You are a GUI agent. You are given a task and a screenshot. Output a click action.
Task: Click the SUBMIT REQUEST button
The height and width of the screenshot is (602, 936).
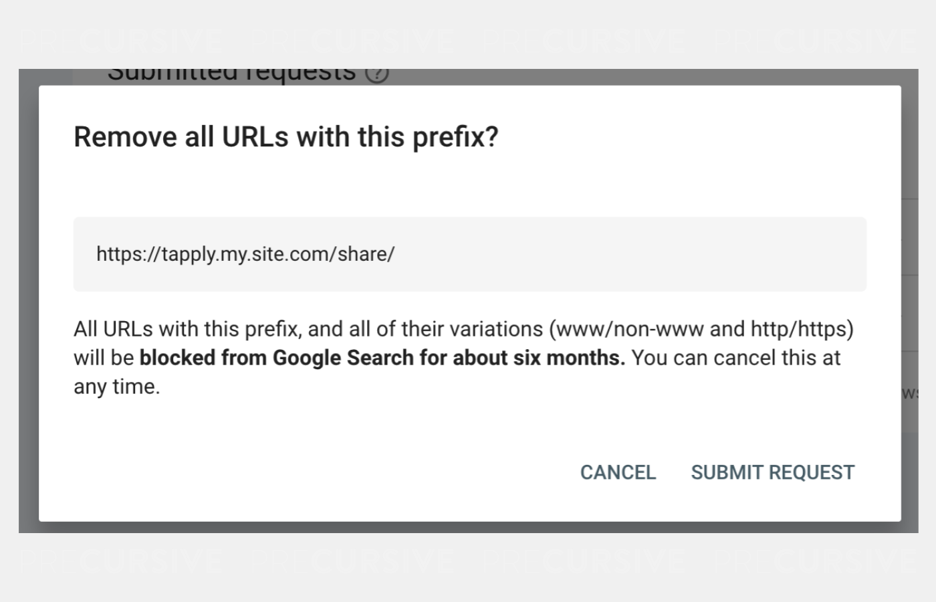tap(772, 472)
